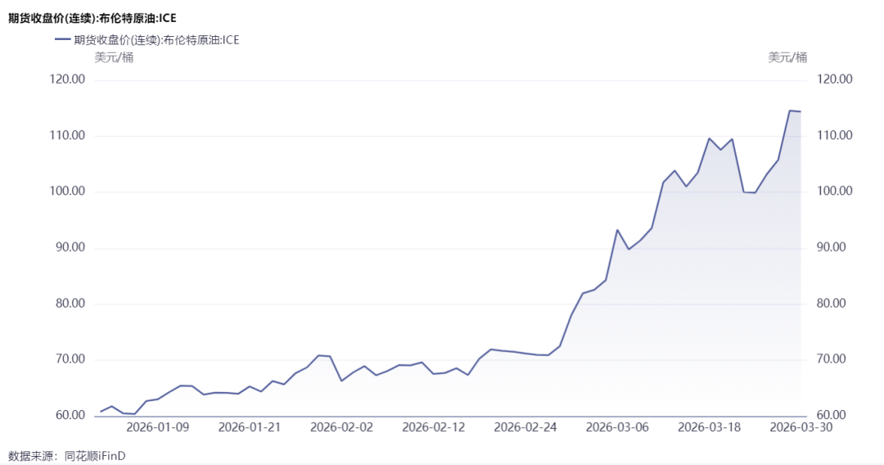The image size is (884, 465).
Task: Click the right axis unit label 美元/桶
Action: point(787,57)
